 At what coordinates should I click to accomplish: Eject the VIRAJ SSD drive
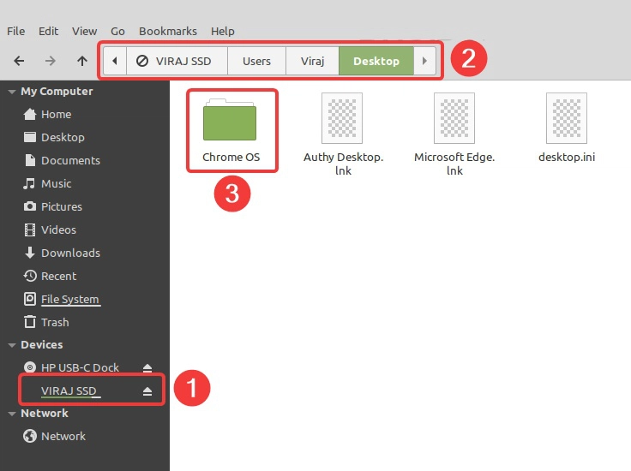[x=147, y=391]
